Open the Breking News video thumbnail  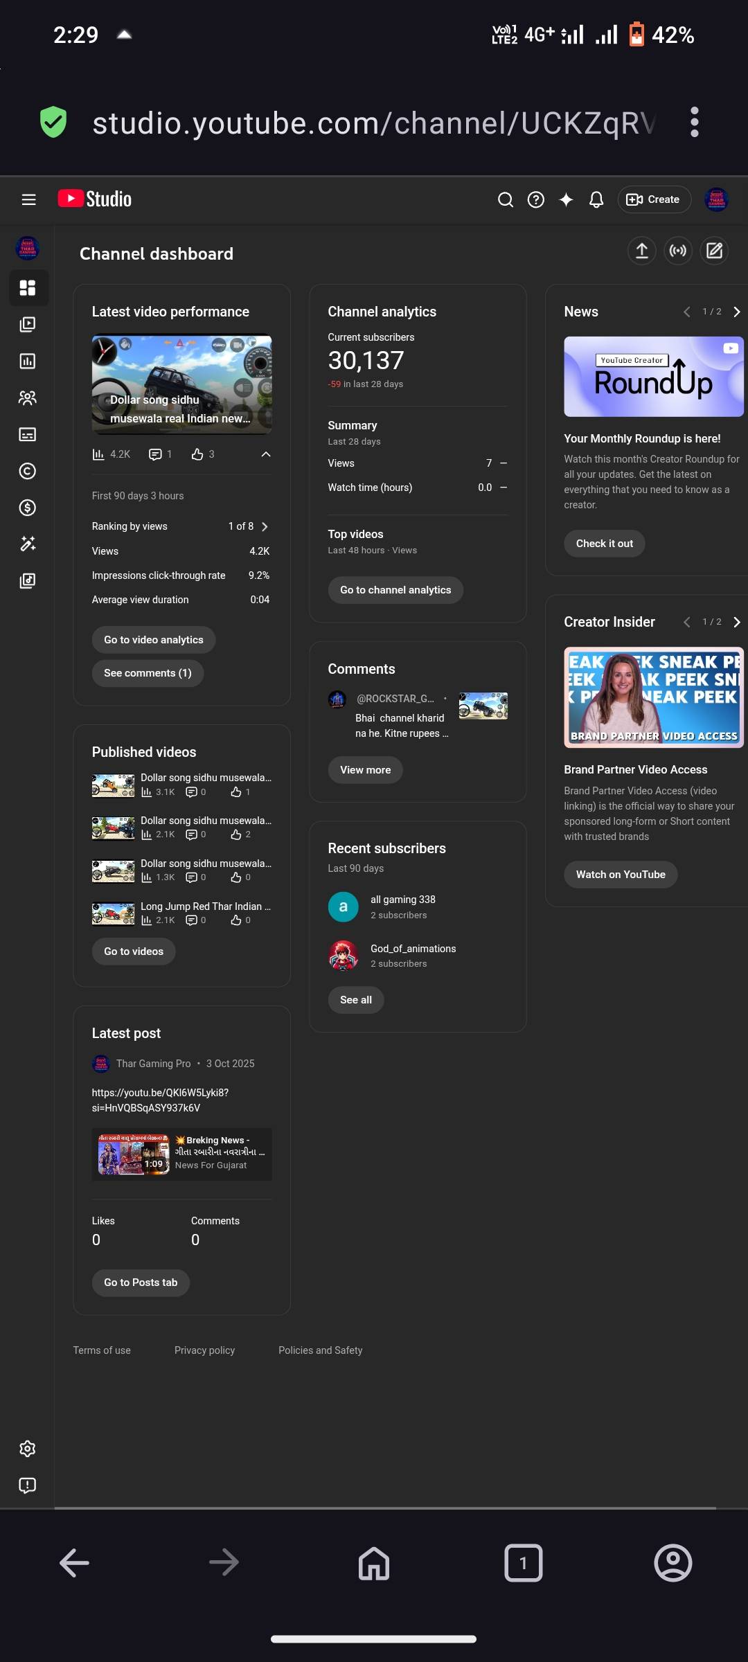(134, 1154)
